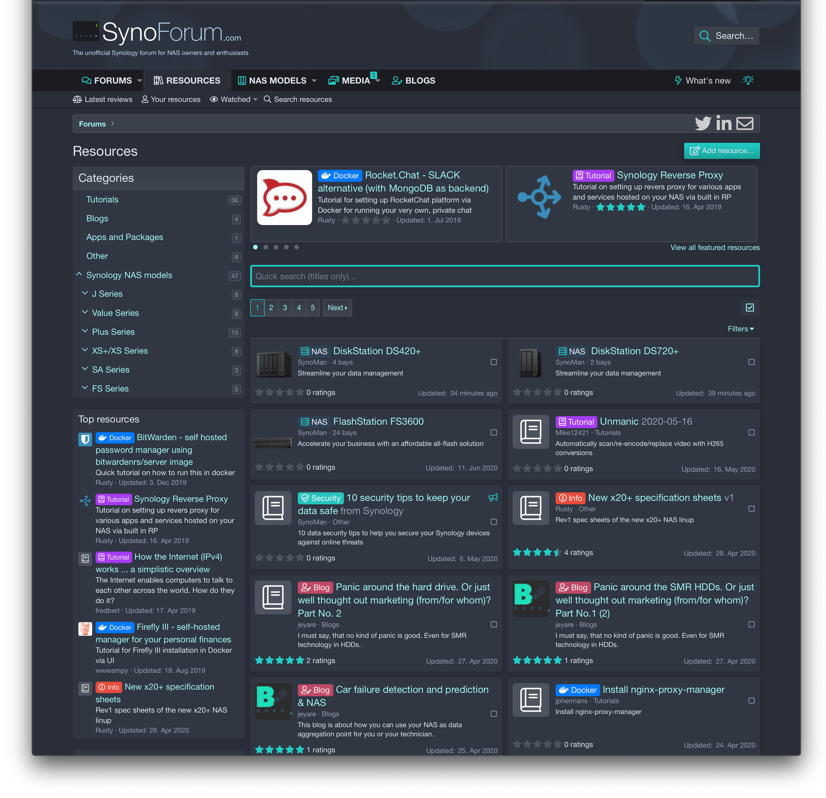
Task: Click the Info tag on x20+ specification sheets
Action: click(570, 498)
